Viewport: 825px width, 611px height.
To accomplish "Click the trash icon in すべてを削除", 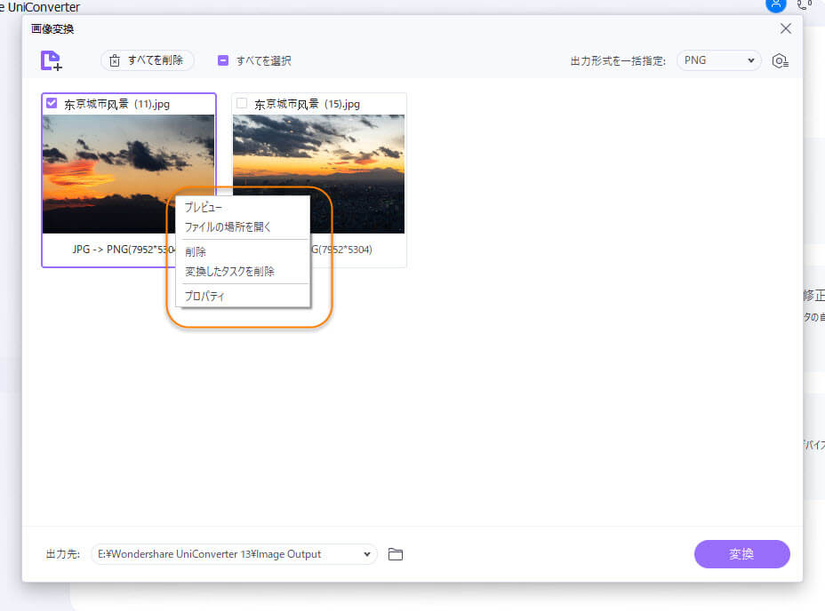I will [115, 61].
